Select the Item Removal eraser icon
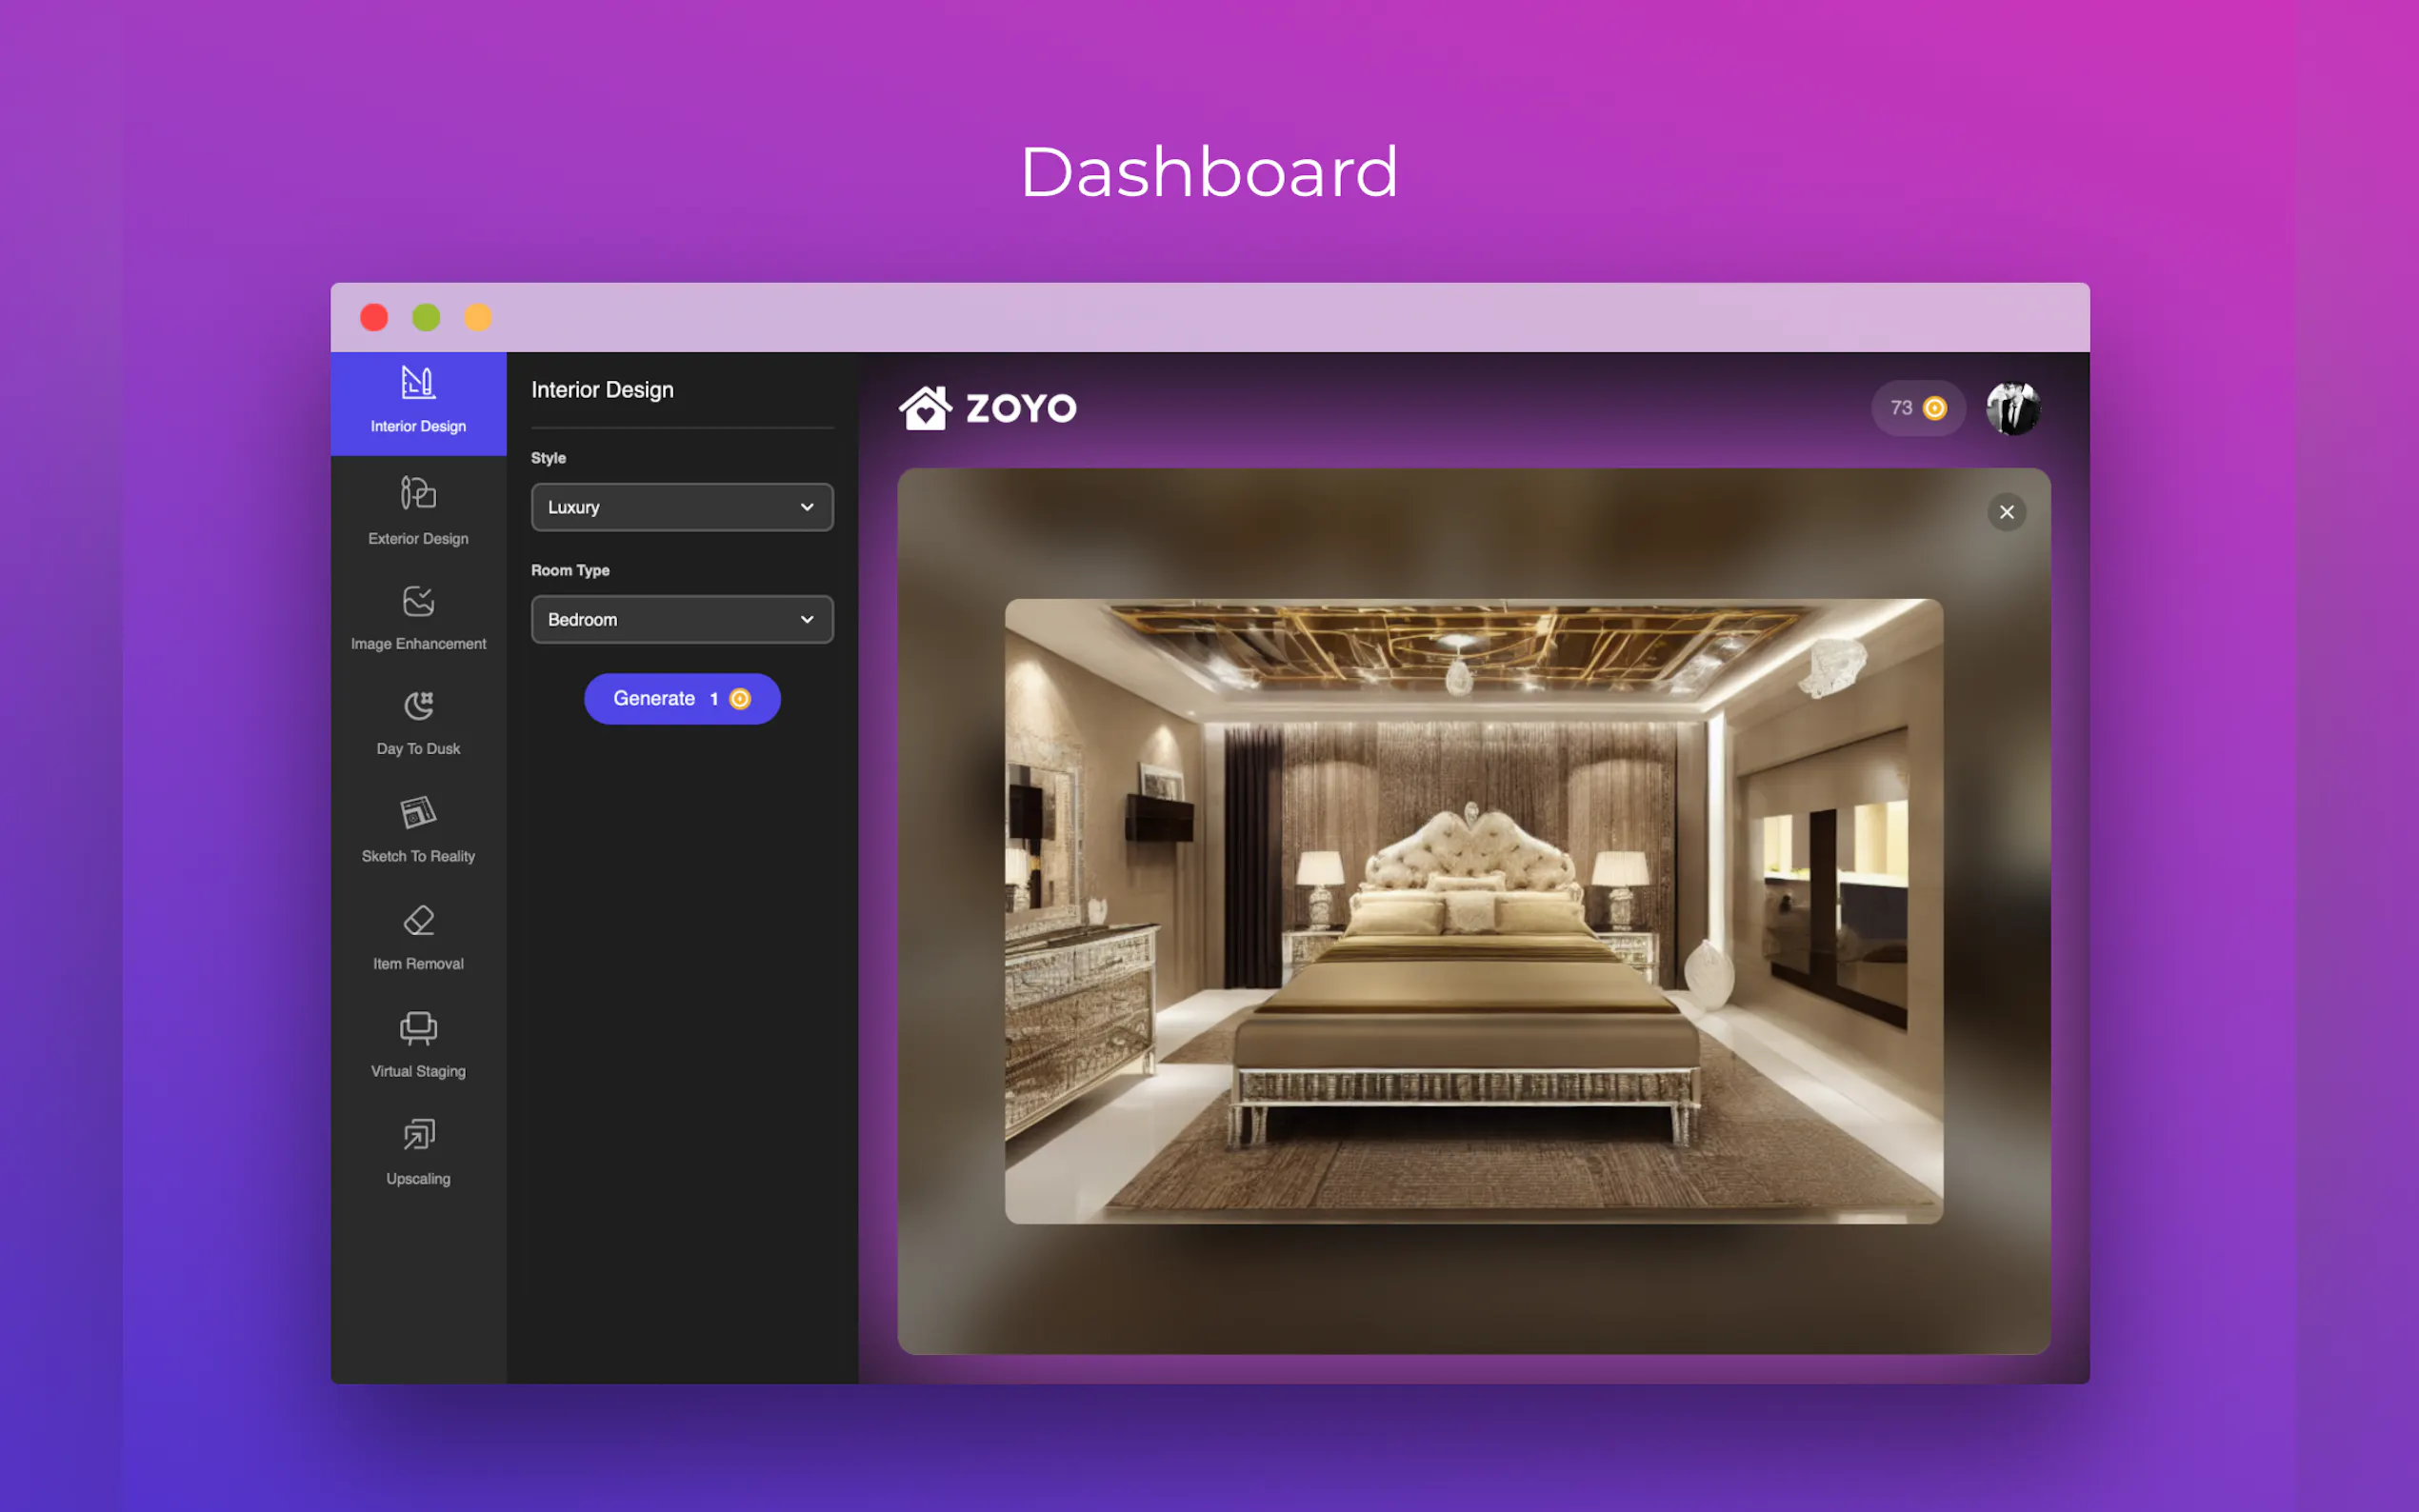 tap(418, 920)
